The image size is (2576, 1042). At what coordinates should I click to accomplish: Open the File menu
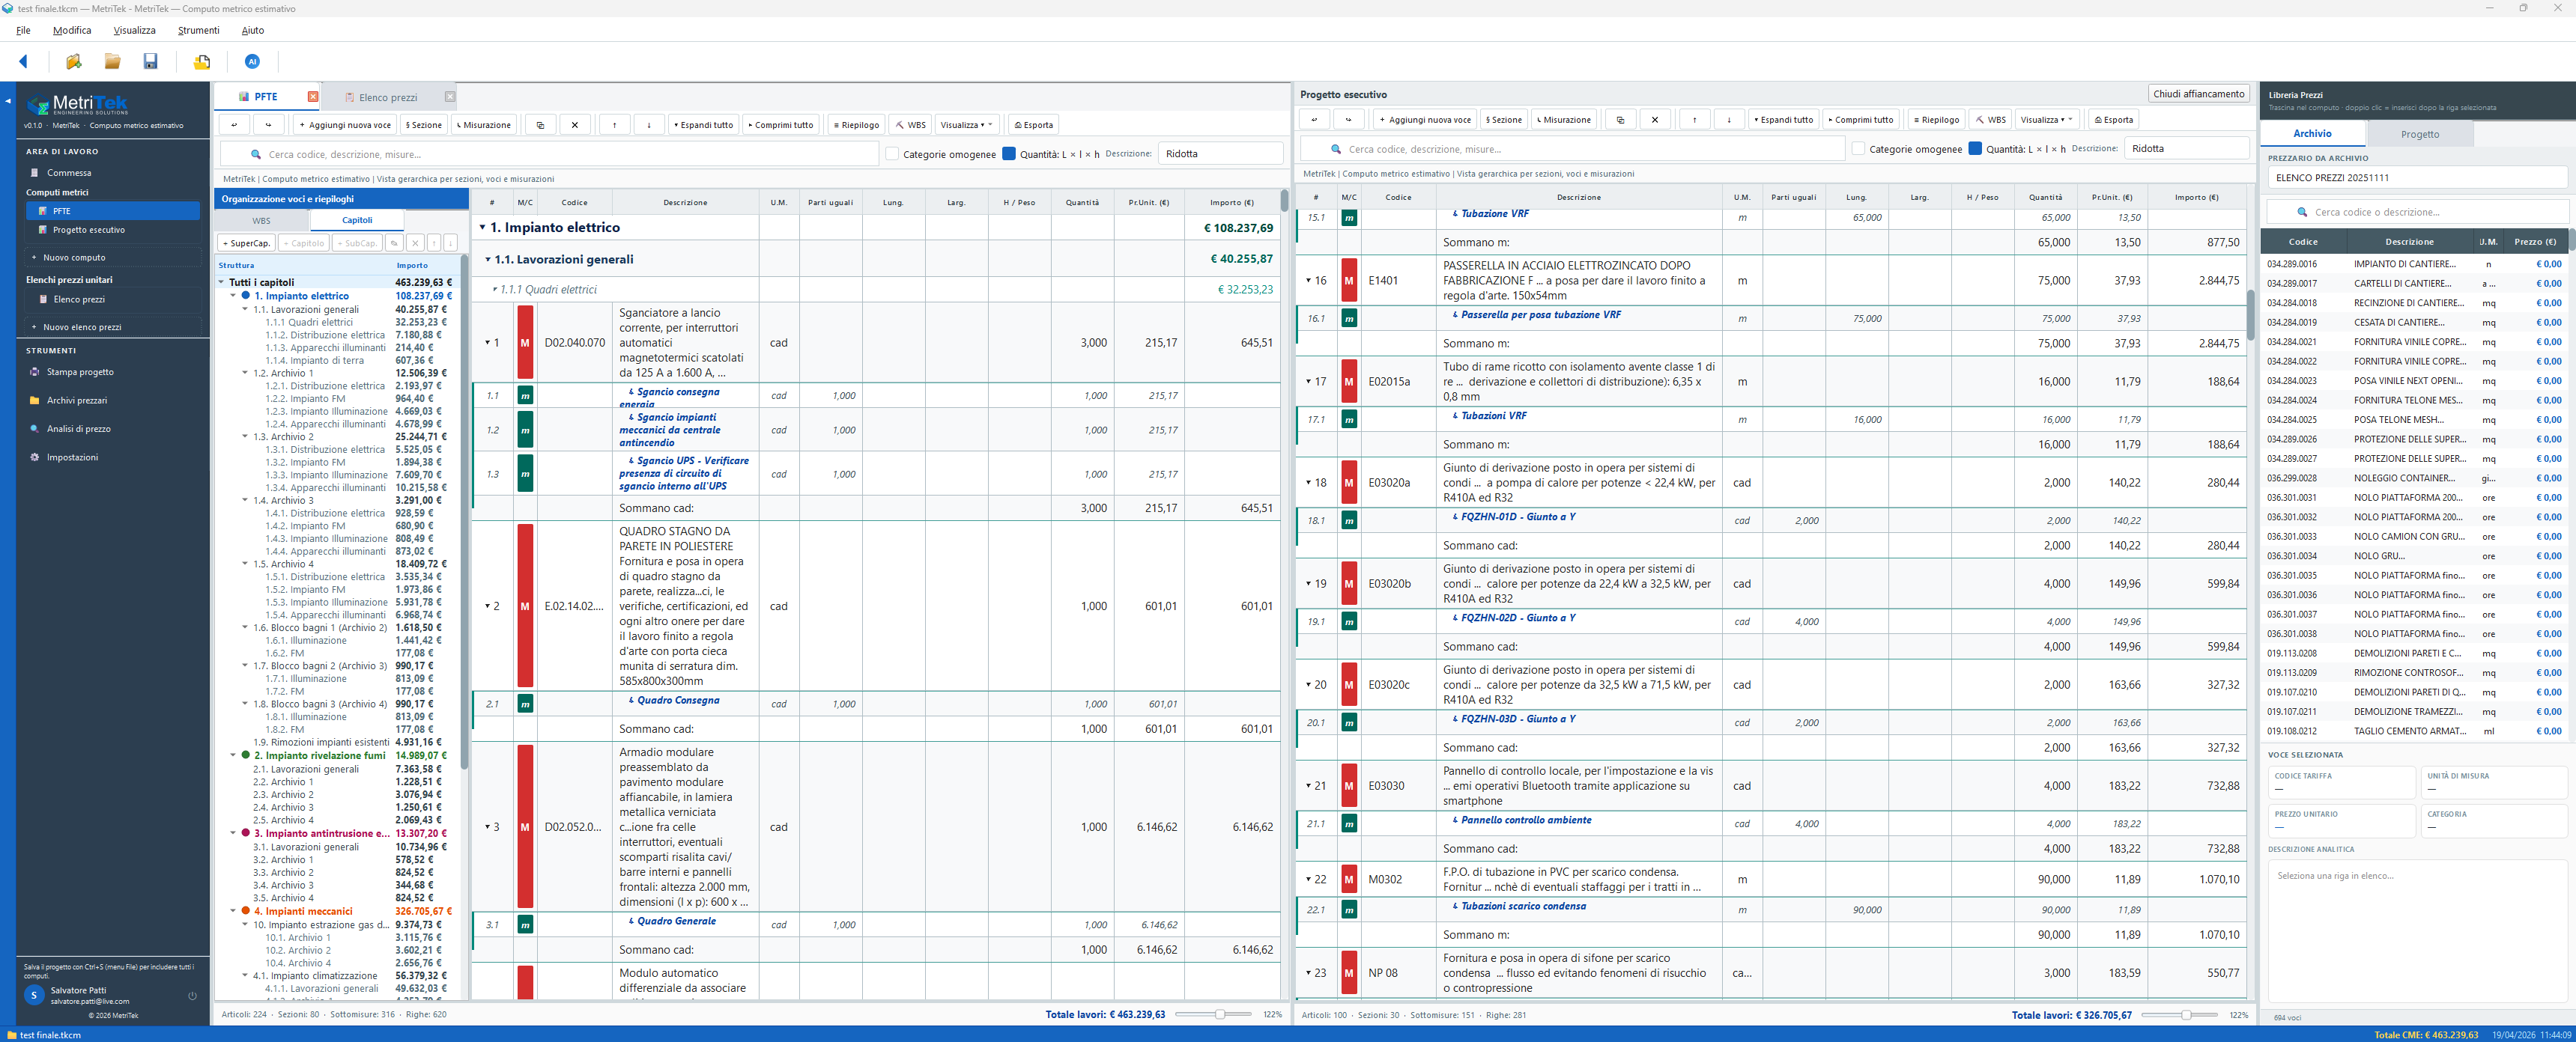click(x=23, y=30)
